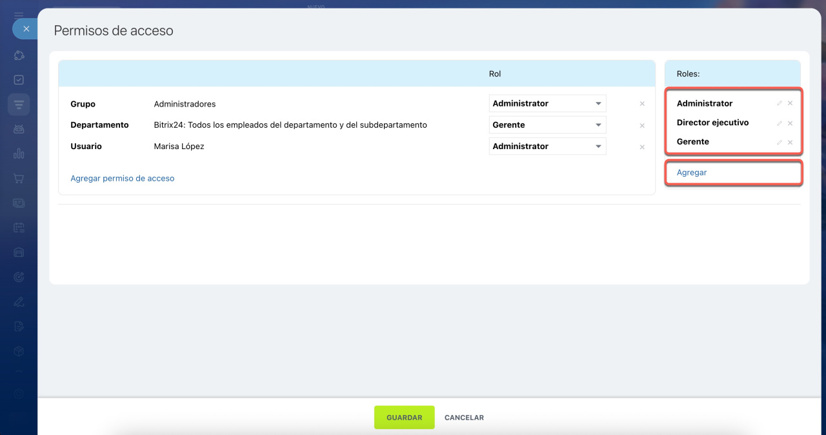This screenshot has width=826, height=435.
Task: Close the Permisos de acceso slider panel
Action: (26, 29)
